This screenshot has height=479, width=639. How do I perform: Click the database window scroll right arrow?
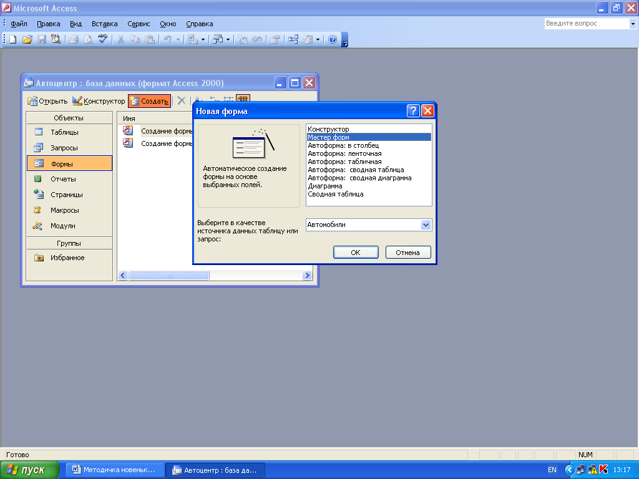coord(308,275)
